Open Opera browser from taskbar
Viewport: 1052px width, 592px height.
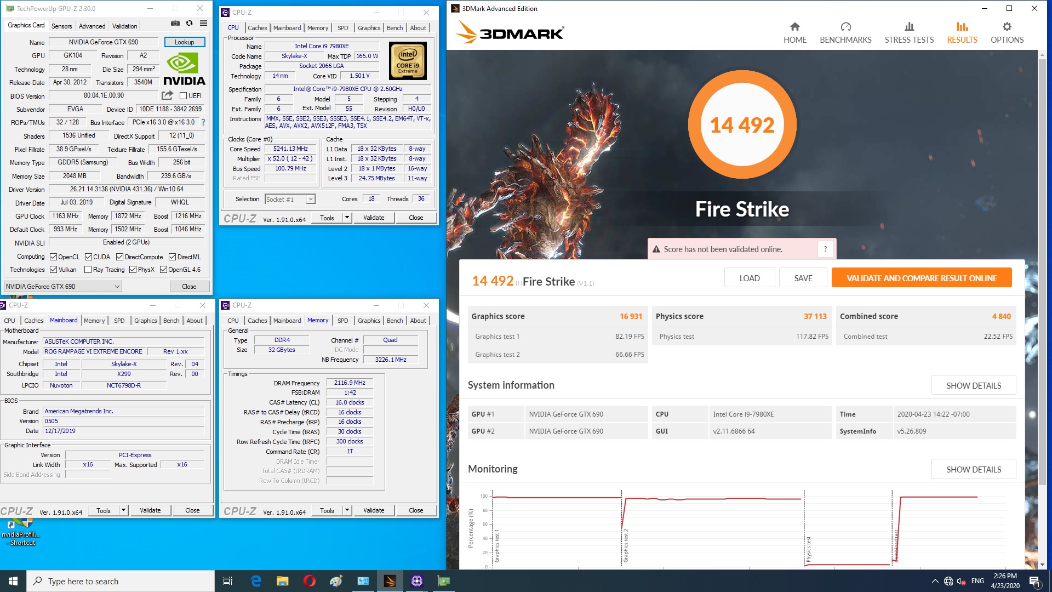tap(309, 581)
